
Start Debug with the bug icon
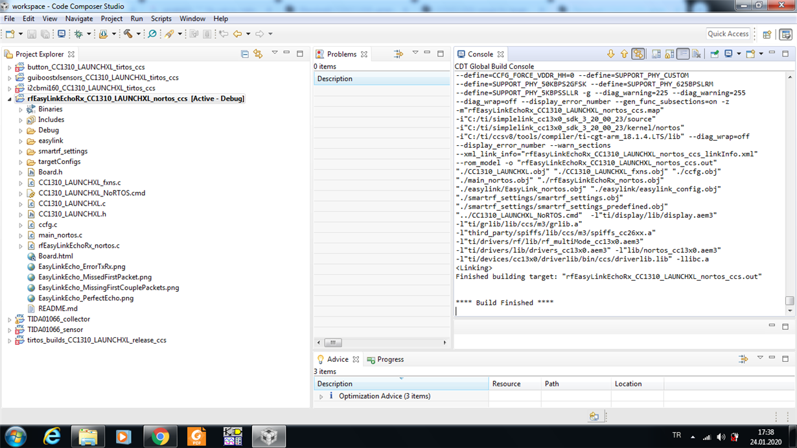78,34
